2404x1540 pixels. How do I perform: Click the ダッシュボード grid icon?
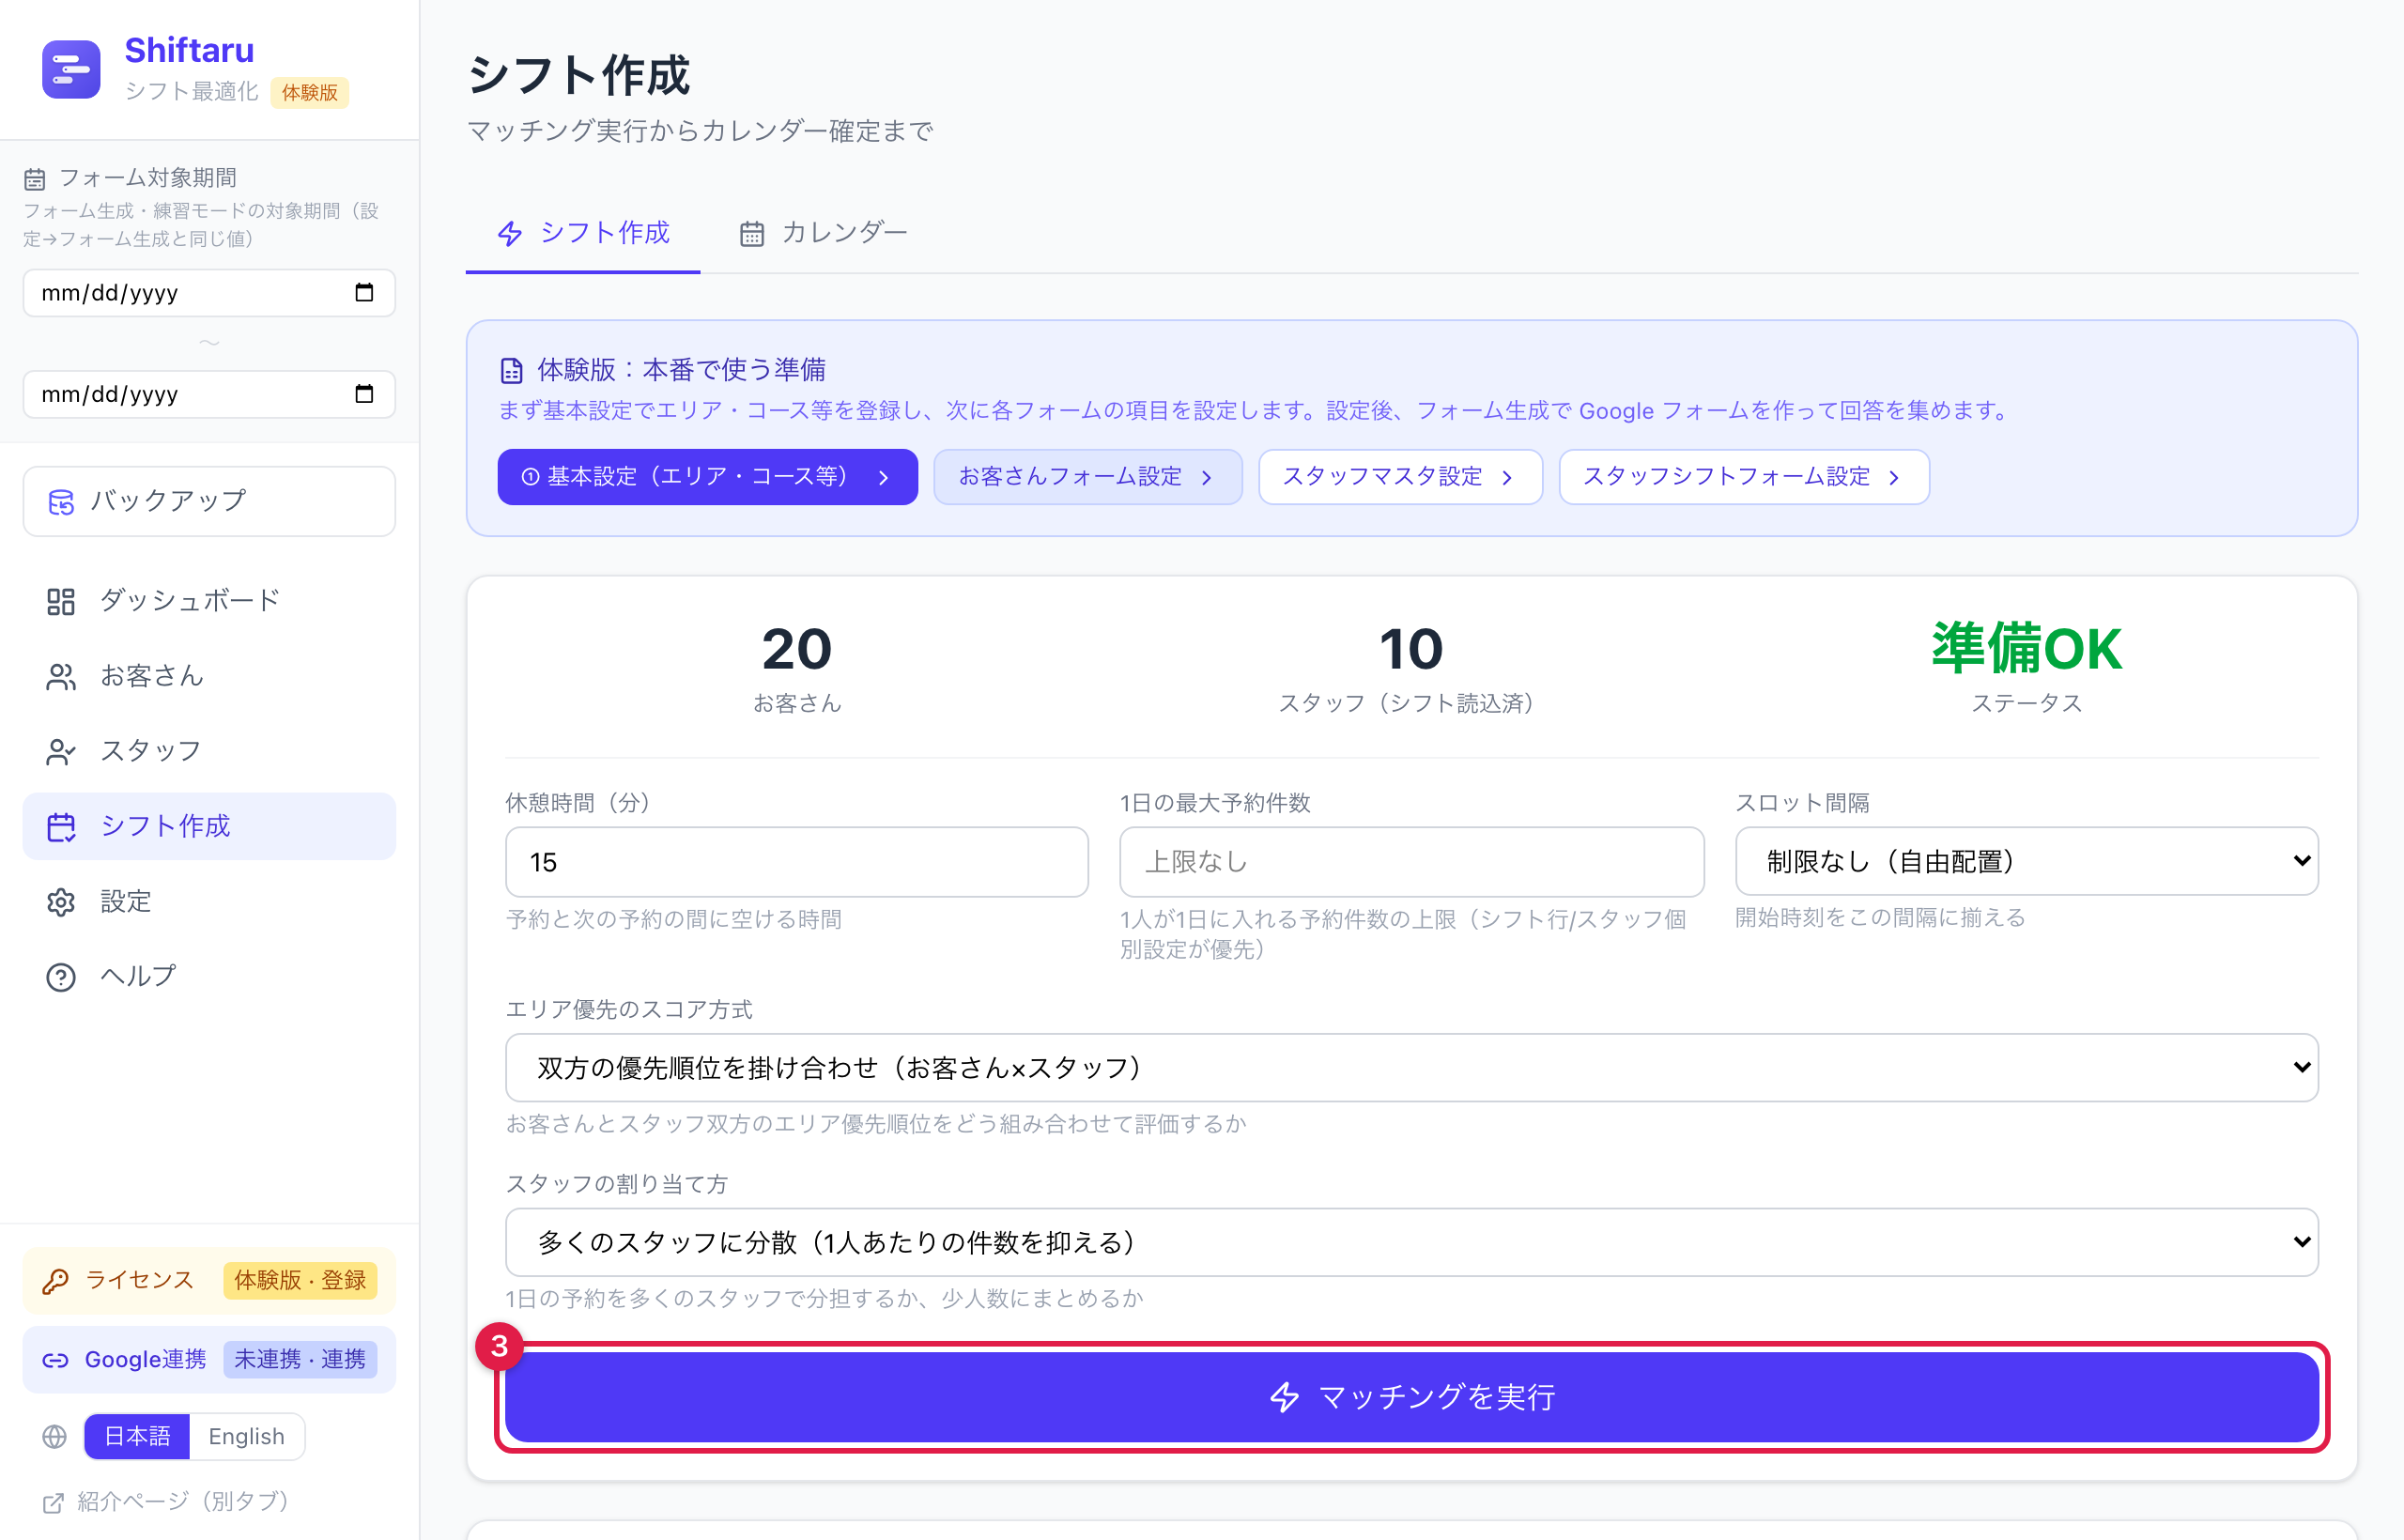click(61, 601)
